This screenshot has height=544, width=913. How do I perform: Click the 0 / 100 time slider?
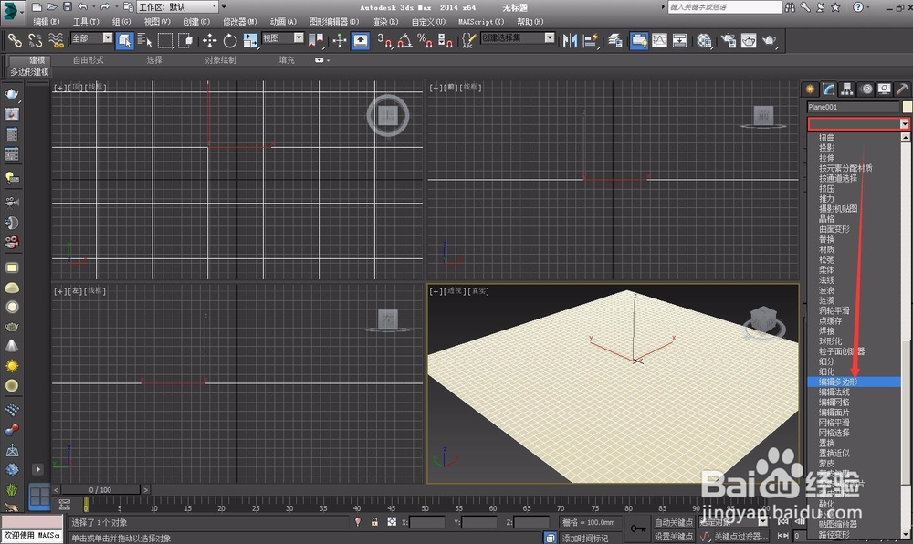[100, 490]
